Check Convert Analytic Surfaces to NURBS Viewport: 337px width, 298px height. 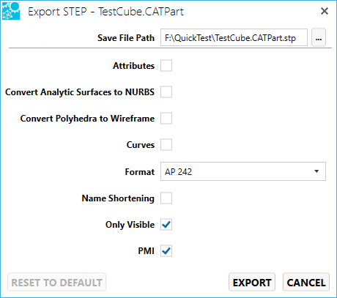coord(166,92)
